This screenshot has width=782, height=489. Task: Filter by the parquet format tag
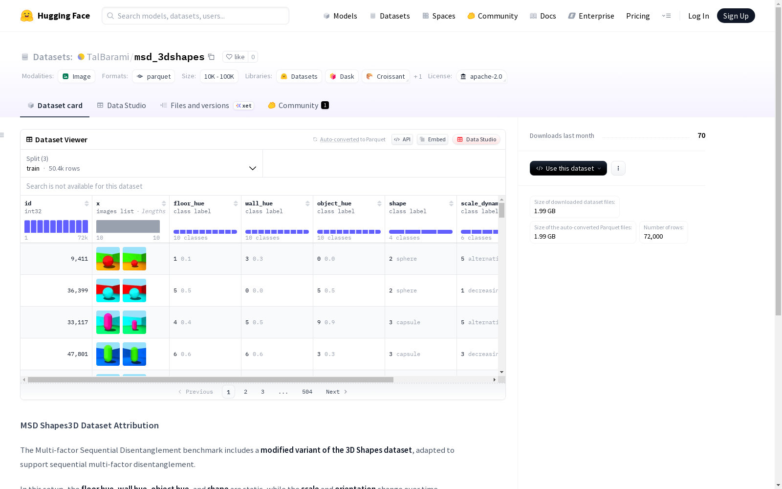click(153, 76)
